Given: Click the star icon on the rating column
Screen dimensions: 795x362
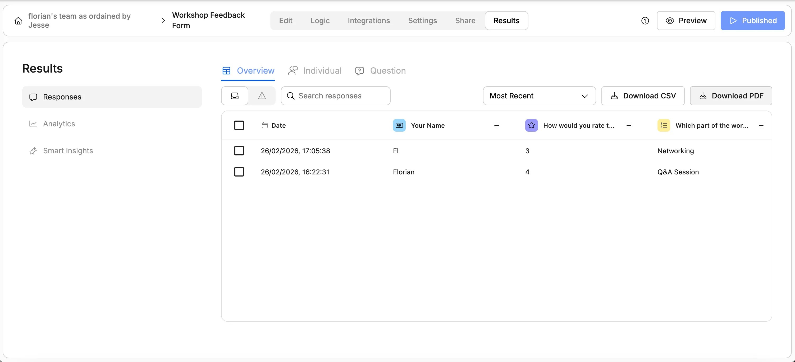Looking at the screenshot, I should [531, 125].
